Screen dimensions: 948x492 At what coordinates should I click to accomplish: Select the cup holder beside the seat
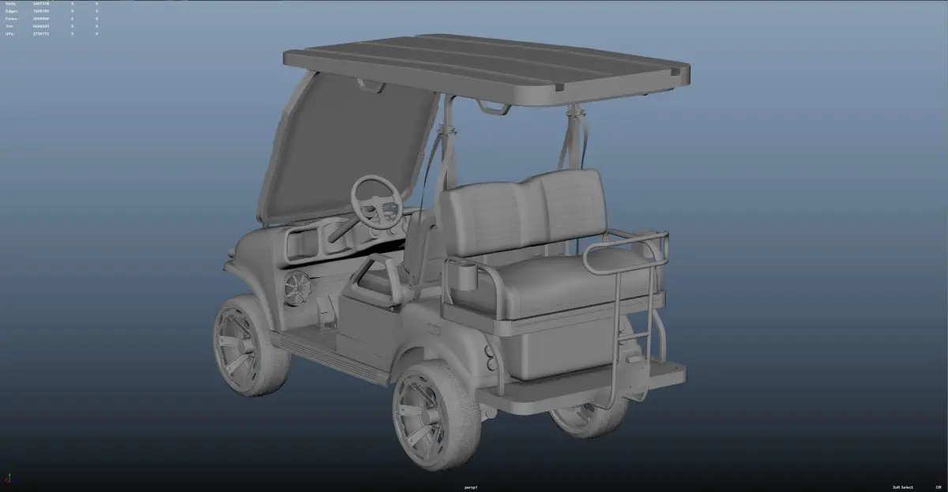pos(466,277)
